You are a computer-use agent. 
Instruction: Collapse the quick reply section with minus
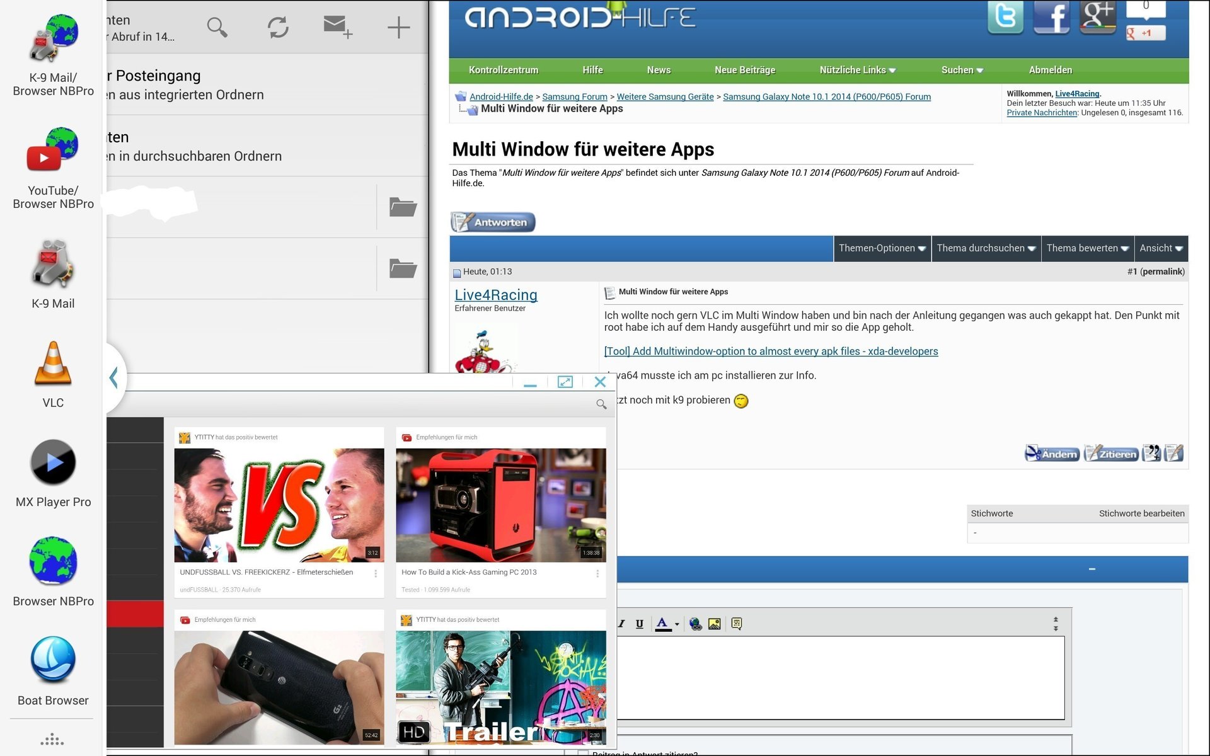pyautogui.click(x=1092, y=569)
